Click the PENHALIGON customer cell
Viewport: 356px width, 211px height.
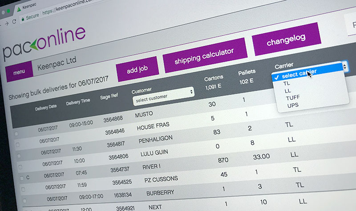point(156,139)
